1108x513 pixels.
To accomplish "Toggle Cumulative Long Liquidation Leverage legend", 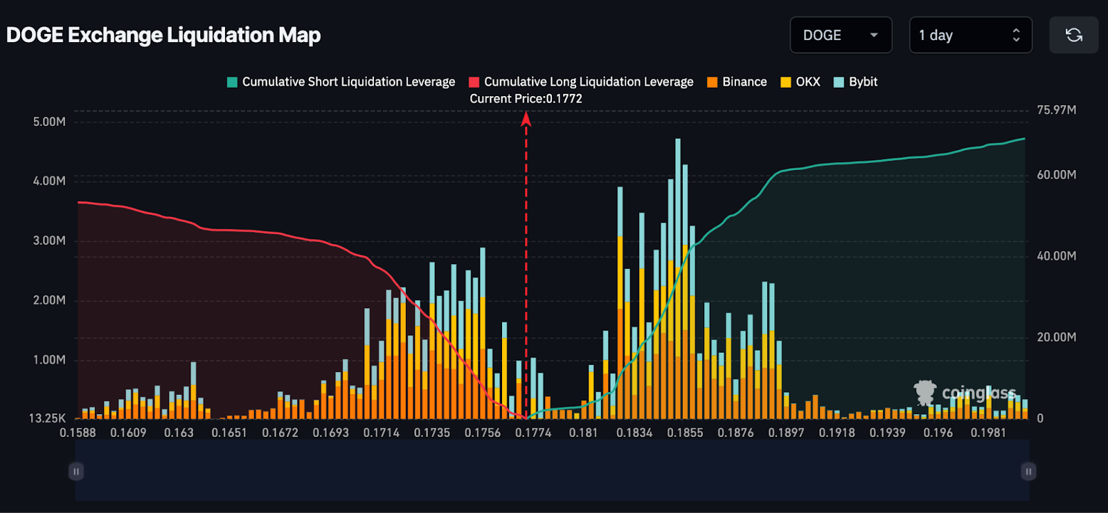I will pos(588,82).
